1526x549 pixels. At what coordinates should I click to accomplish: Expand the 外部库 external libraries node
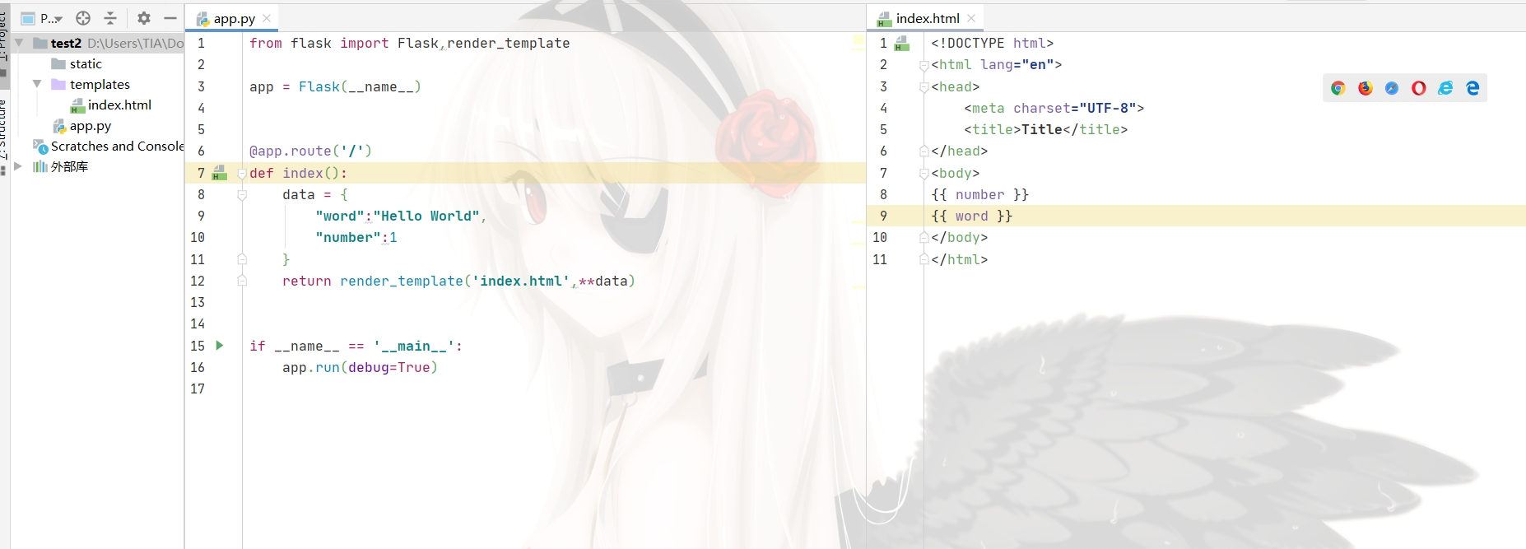point(18,166)
